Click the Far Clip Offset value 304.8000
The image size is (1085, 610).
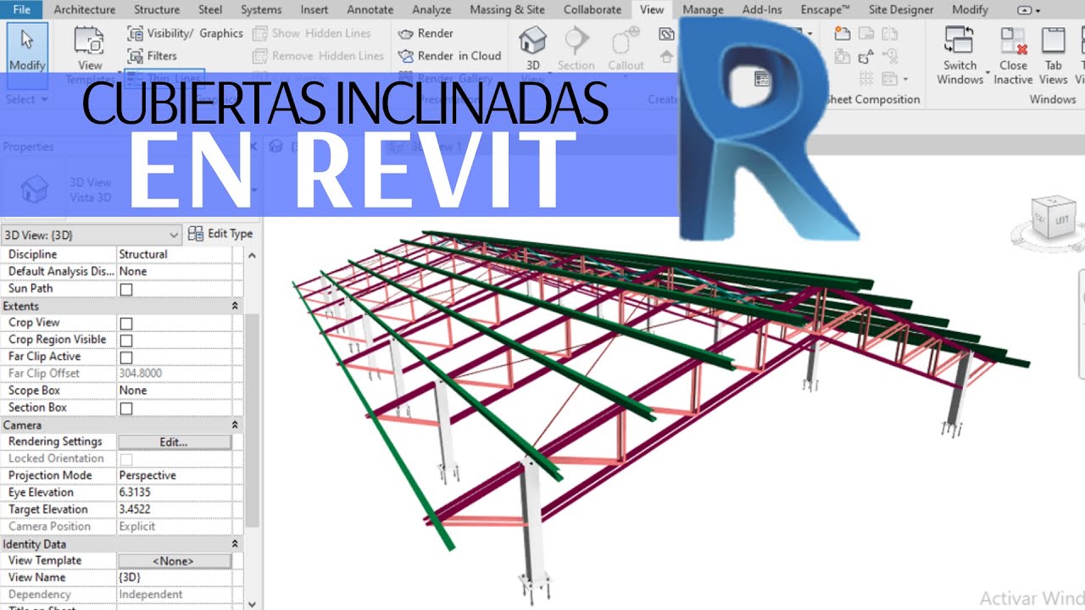pos(174,374)
